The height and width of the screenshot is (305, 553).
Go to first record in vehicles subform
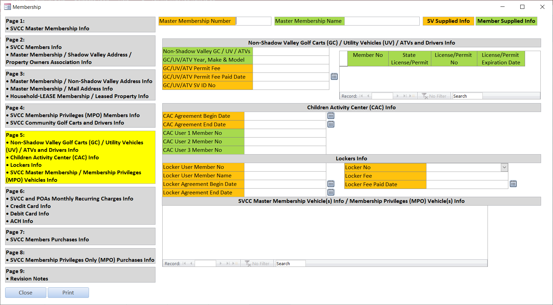click(184, 263)
